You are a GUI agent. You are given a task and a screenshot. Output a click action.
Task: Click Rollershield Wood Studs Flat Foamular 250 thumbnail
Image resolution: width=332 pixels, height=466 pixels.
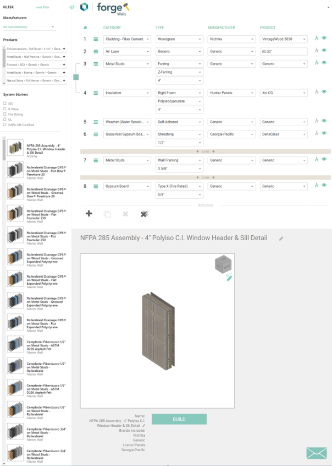click(15, 213)
